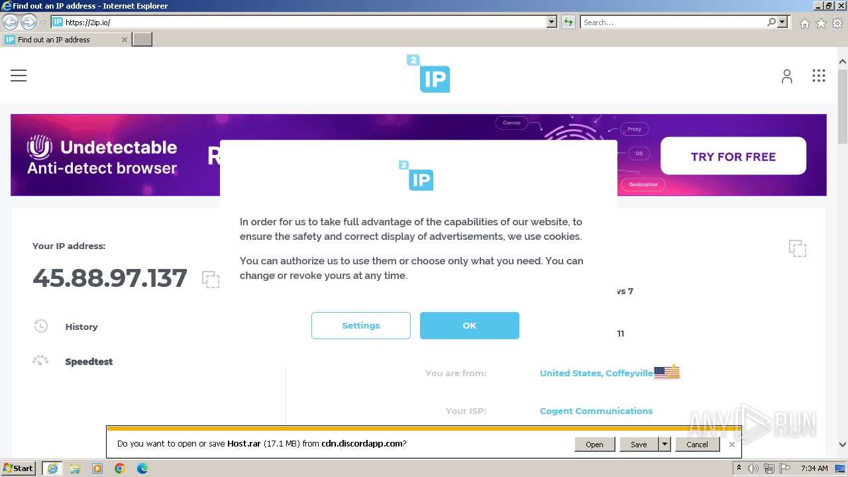Select the IP address 45.88.97.137
The width and height of the screenshot is (848, 477).
coord(110,278)
